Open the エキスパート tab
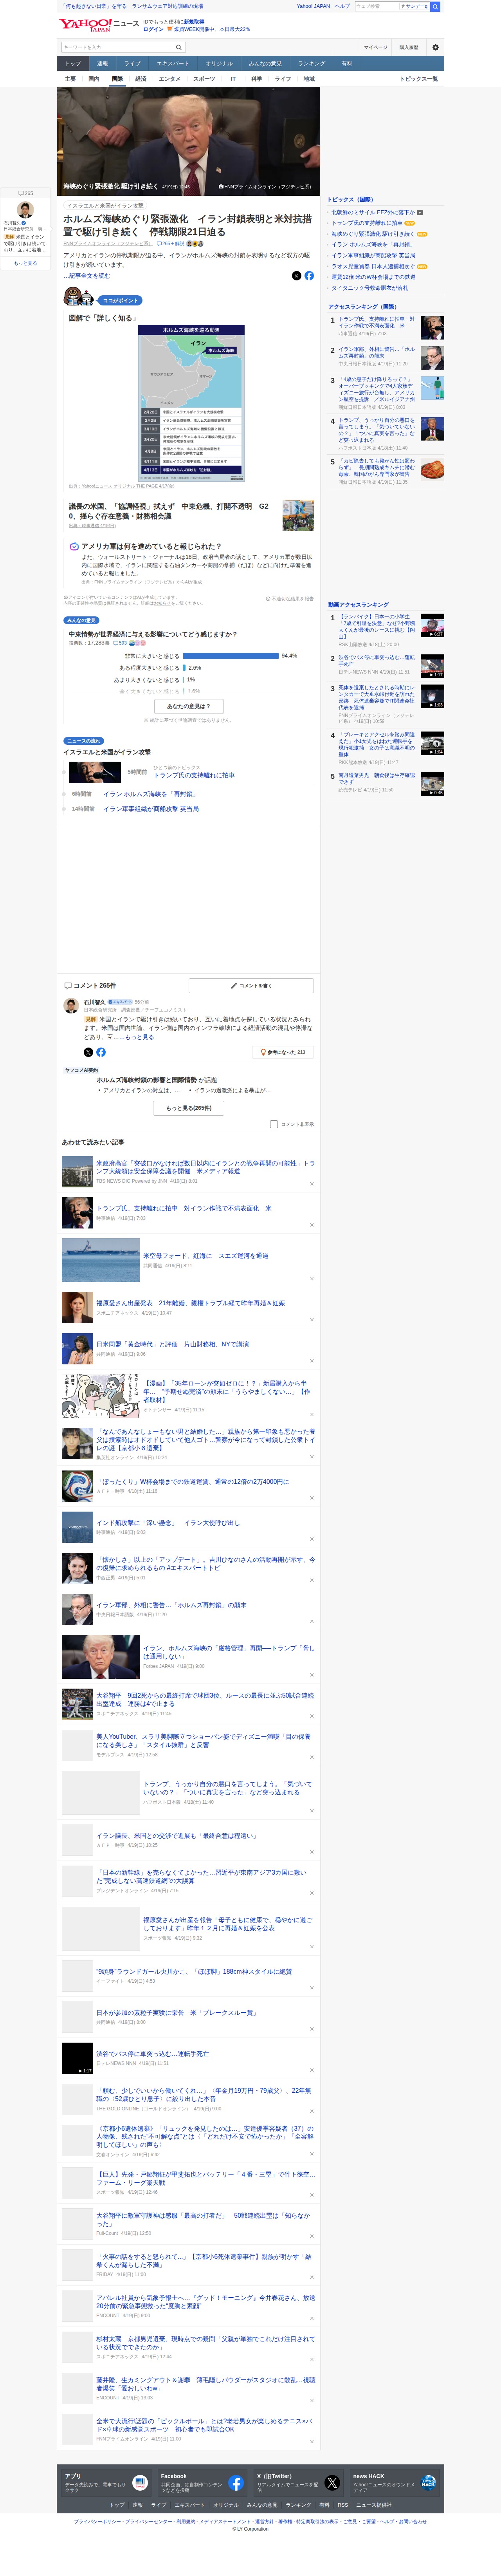501x2576 pixels. pyautogui.click(x=173, y=64)
